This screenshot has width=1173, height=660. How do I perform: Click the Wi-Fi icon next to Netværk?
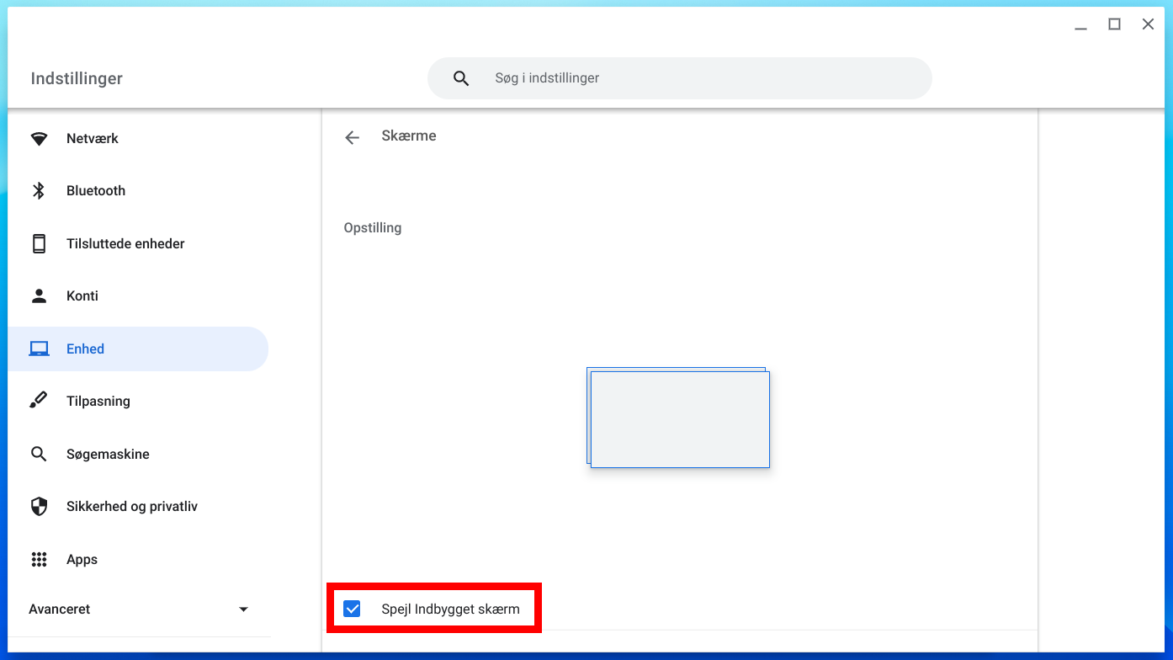(x=39, y=139)
